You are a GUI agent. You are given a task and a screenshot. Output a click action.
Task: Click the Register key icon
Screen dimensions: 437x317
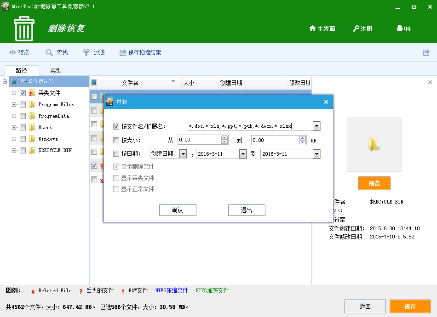coord(356,28)
